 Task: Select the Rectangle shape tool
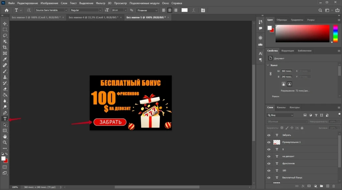point(5,130)
